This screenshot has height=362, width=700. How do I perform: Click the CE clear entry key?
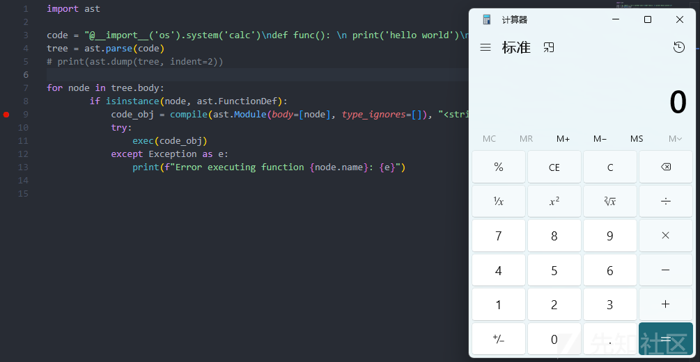click(554, 167)
